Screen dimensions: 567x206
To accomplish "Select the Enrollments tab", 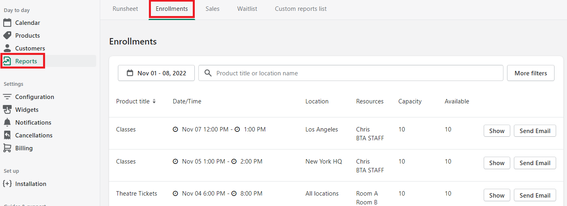I will pyautogui.click(x=172, y=9).
